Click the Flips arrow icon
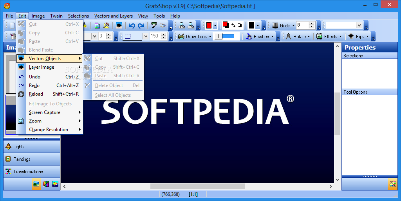 click(x=351, y=36)
